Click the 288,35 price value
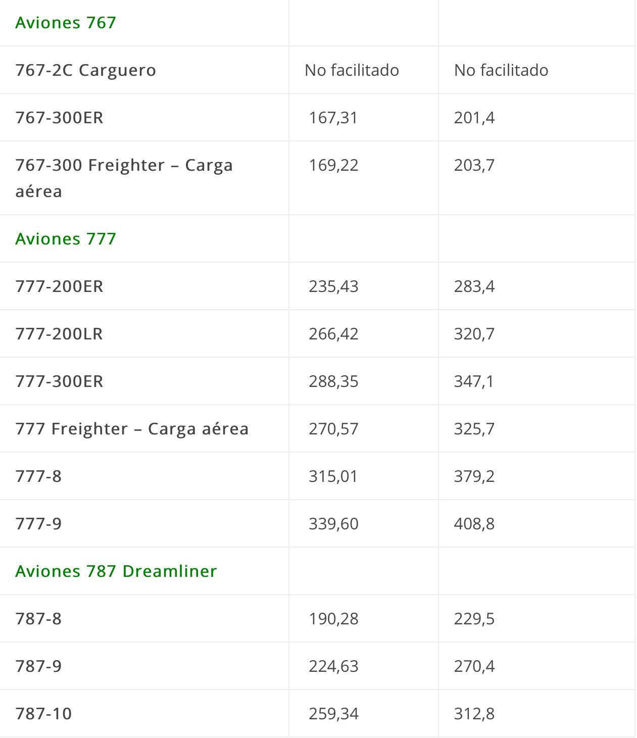 [x=333, y=381]
